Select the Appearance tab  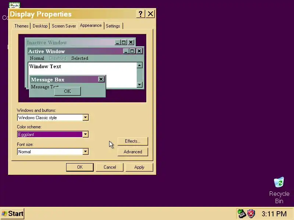[x=91, y=25]
